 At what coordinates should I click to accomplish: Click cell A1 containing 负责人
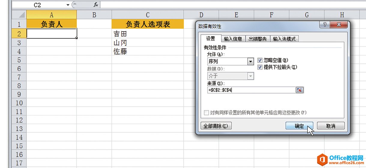pyautogui.click(x=52, y=24)
